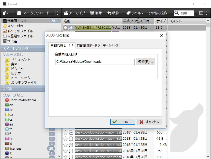Viewport: 211px width, 159px height.
Task: Select すべてのファイル in the sidebar
Action: click(18, 31)
